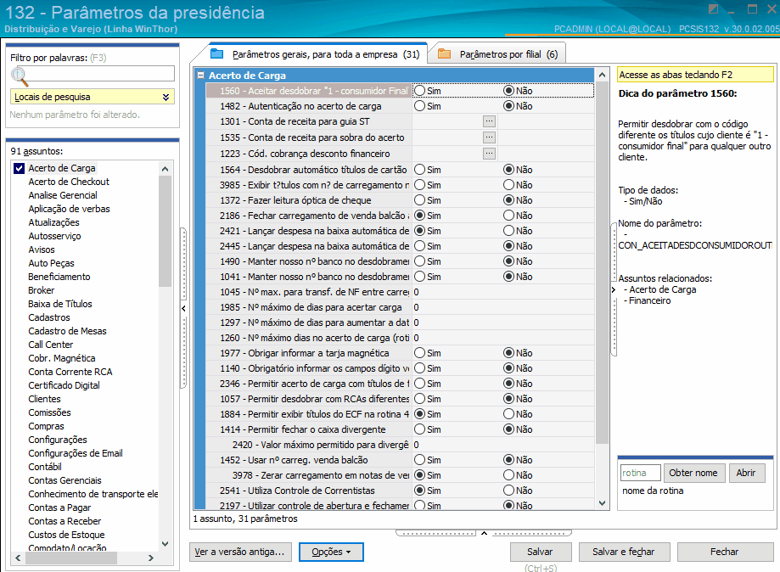Viewport: 780px width, 572px height.
Task: Click value field of 1985 máximo de dias
Action: click(502, 307)
